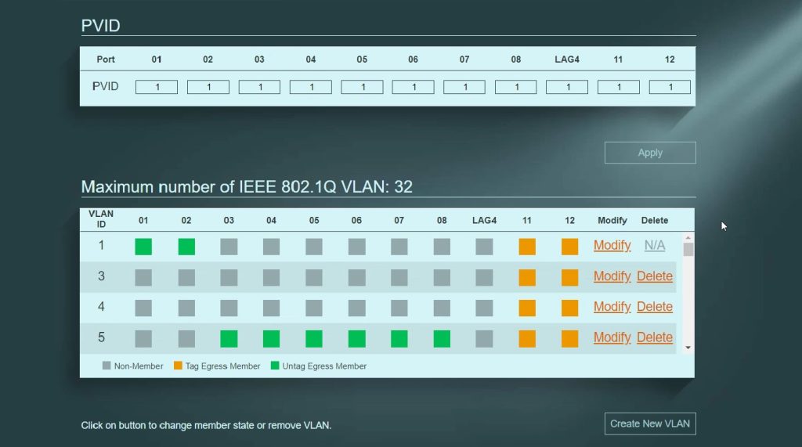The height and width of the screenshot is (447, 802).
Task: Toggle VLAN 4 LAG4 non-member square
Action: tap(484, 308)
